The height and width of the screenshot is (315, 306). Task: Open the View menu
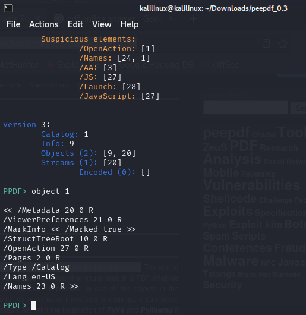[102, 24]
